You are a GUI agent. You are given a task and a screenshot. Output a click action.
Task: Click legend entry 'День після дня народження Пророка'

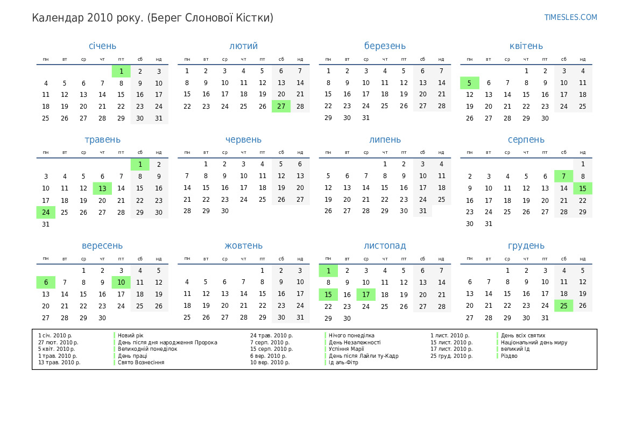tap(167, 342)
